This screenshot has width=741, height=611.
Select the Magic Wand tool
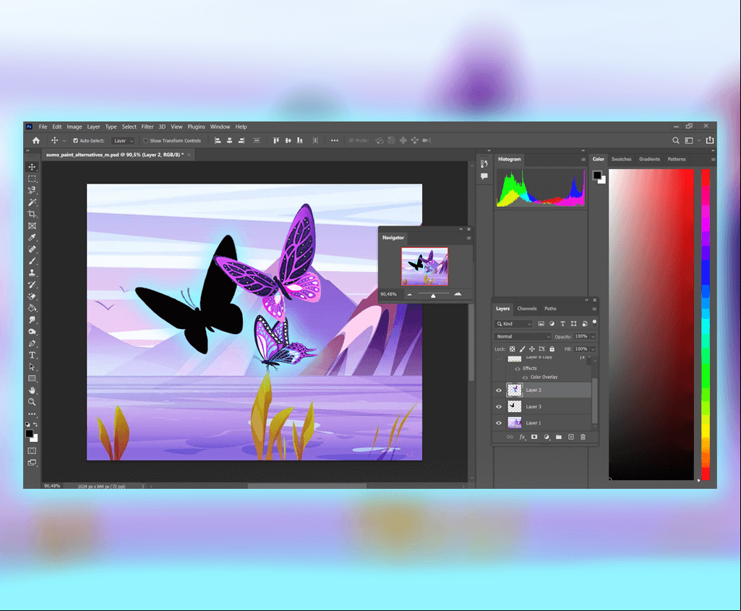[32, 202]
